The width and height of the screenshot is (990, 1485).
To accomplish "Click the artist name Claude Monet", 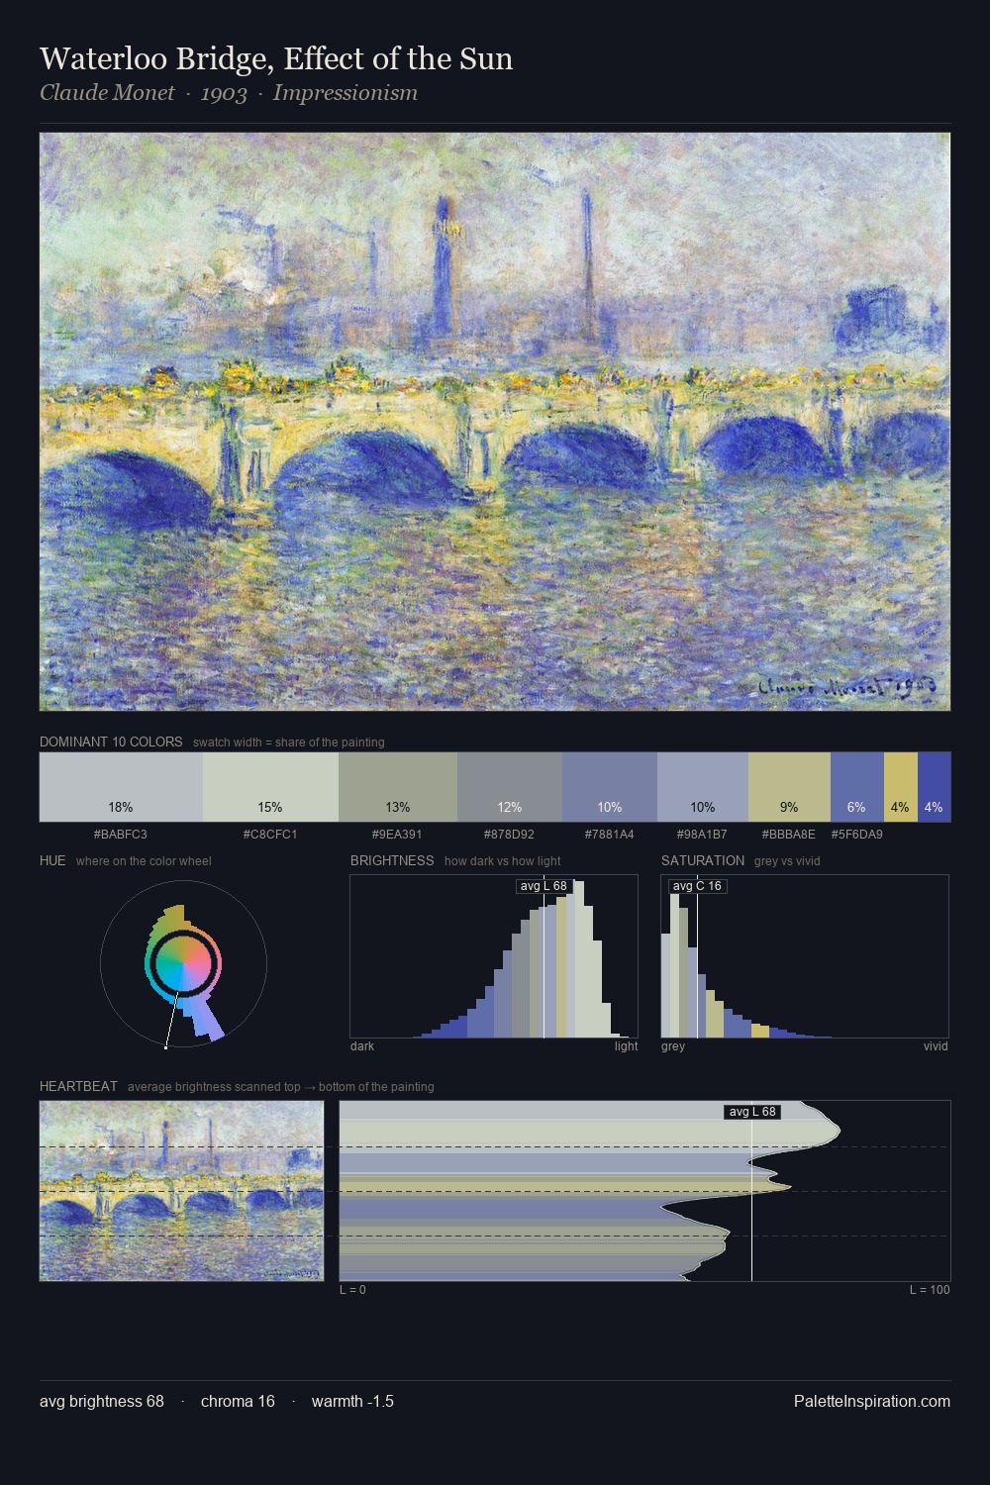I will click(x=107, y=93).
